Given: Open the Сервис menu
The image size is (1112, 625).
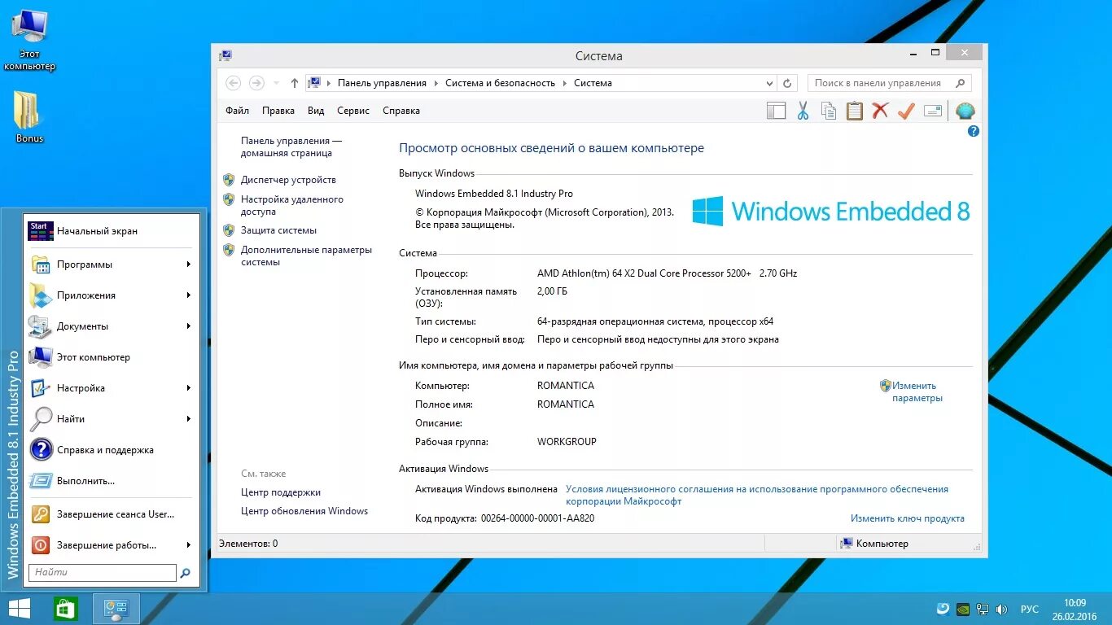Looking at the screenshot, I should 352,110.
